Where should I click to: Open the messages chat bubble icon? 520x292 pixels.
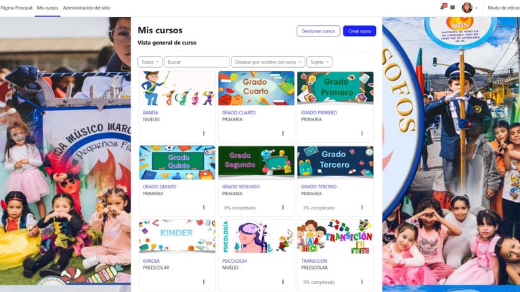(x=453, y=7)
